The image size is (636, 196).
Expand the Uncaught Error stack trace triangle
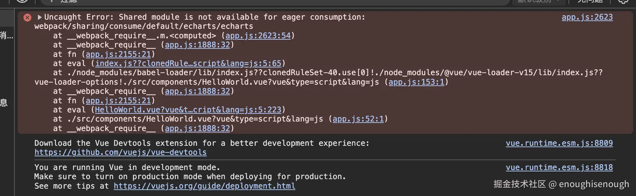pos(39,17)
